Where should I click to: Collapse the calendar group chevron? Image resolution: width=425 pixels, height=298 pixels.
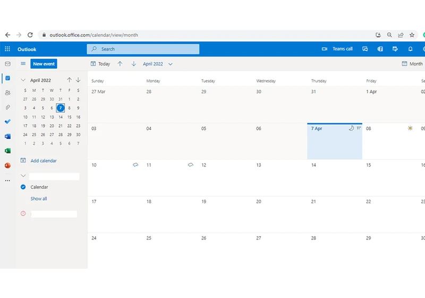click(x=23, y=176)
